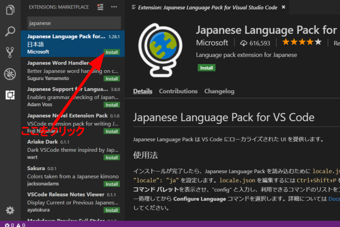
Task: Switch to the Contributions tab
Action: [x=178, y=91]
